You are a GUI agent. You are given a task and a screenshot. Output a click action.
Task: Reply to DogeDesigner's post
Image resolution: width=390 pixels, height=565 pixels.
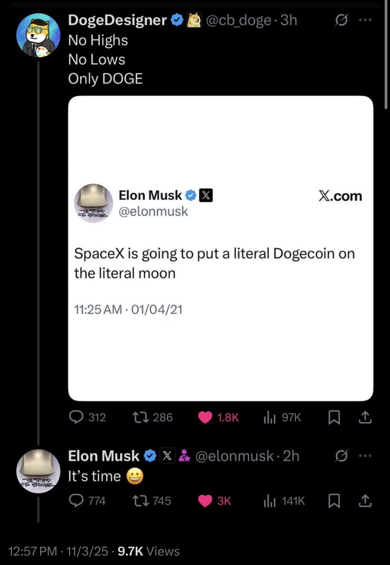coord(76,417)
